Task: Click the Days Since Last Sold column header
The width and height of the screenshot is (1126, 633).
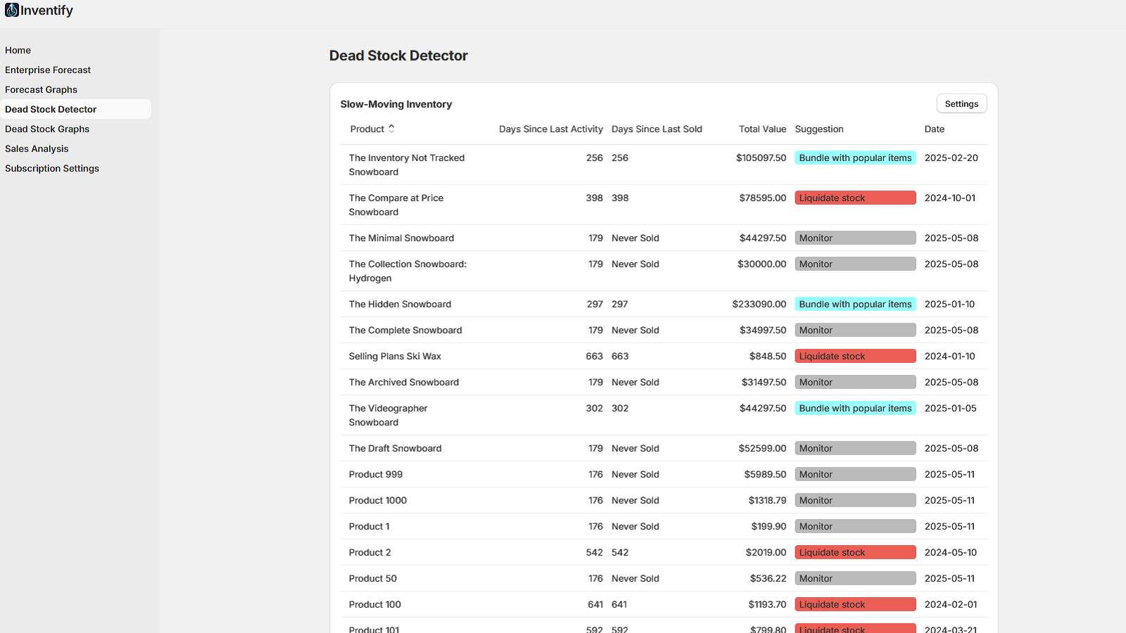Action: pyautogui.click(x=657, y=129)
